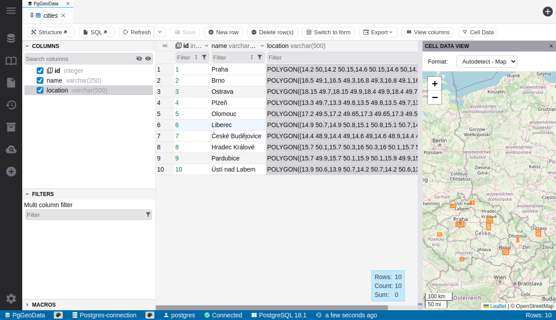
Task: Open the database connections sidebar icon
Action: [x=11, y=38]
